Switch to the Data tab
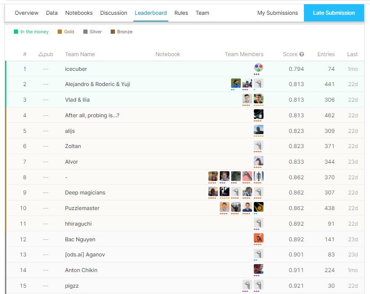The image size is (370, 294). click(x=52, y=13)
